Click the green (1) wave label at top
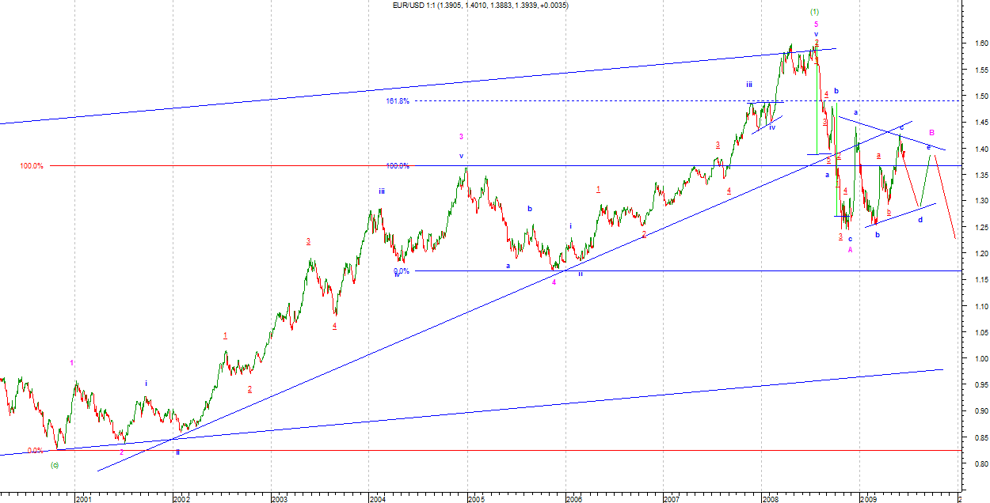The image size is (990, 503). click(815, 12)
